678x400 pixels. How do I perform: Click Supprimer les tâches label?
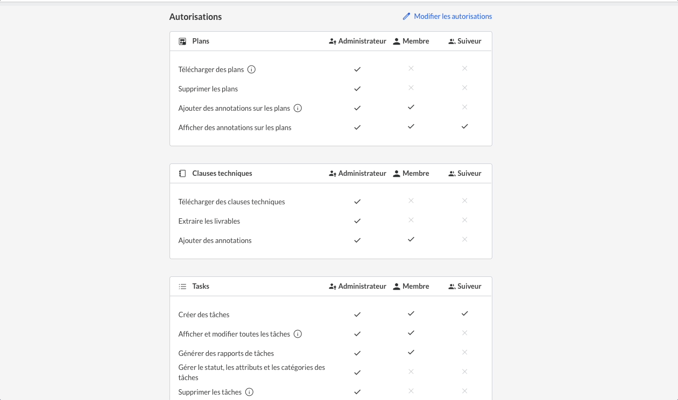point(210,392)
